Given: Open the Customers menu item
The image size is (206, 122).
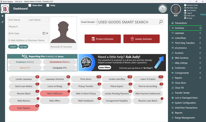Looking at the screenshot, I should point(186,68).
